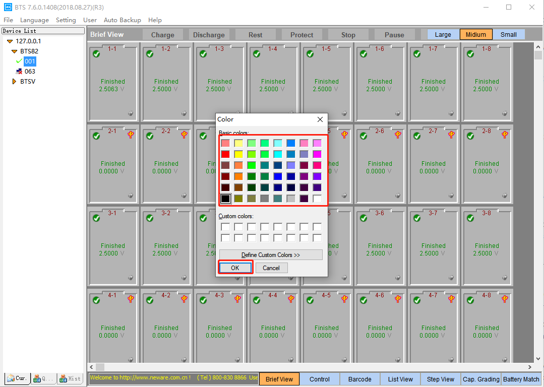Select the Midium view size

tap(475, 34)
